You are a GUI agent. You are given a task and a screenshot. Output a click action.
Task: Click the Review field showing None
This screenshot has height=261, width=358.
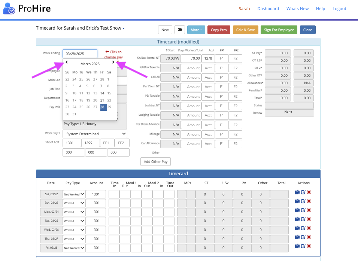tap(289, 113)
